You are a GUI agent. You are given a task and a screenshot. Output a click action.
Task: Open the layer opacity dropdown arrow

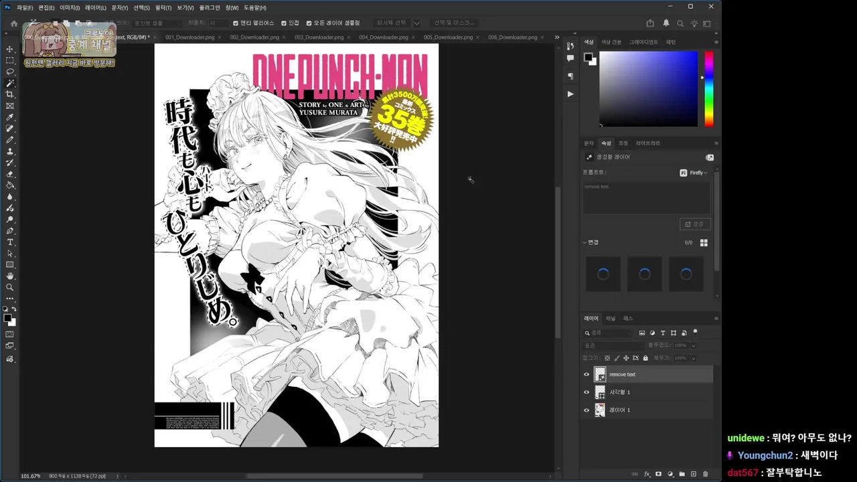[x=694, y=345]
